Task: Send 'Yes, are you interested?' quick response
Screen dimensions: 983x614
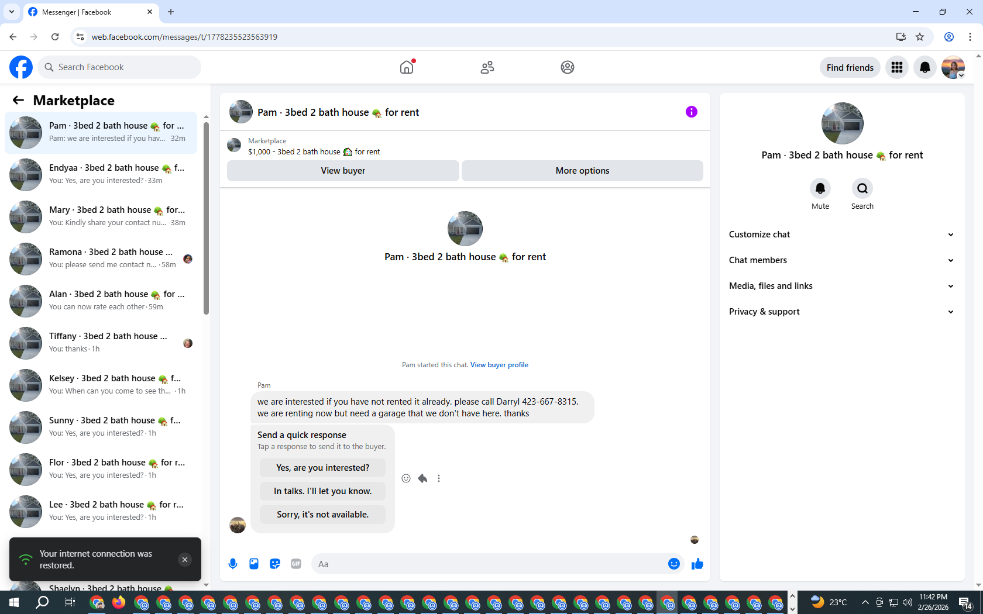Action: click(x=322, y=468)
